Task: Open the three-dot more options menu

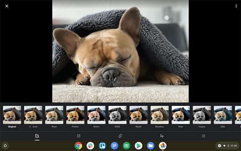Action: (x=236, y=6)
